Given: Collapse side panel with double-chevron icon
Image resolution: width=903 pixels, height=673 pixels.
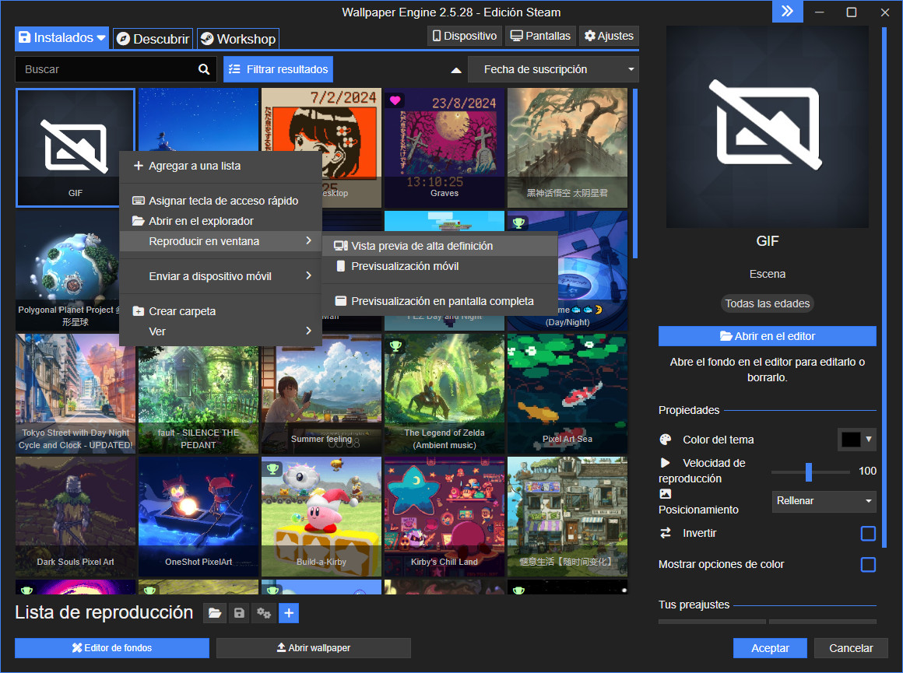Looking at the screenshot, I should click(x=787, y=12).
